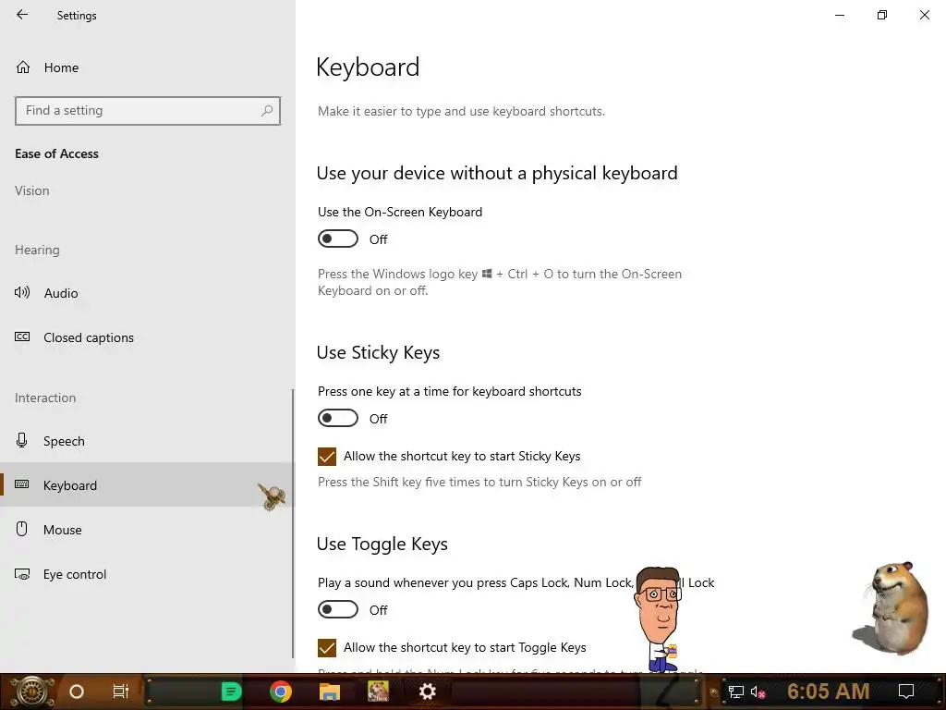The height and width of the screenshot is (710, 946).
Task: Enable the Sticky Keys toggle
Action: pos(338,419)
